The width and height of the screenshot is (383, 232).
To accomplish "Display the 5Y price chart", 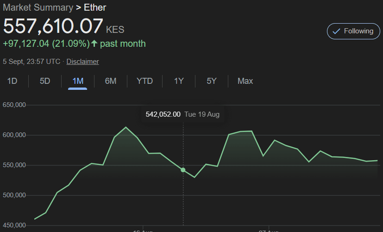I will click(x=212, y=81).
